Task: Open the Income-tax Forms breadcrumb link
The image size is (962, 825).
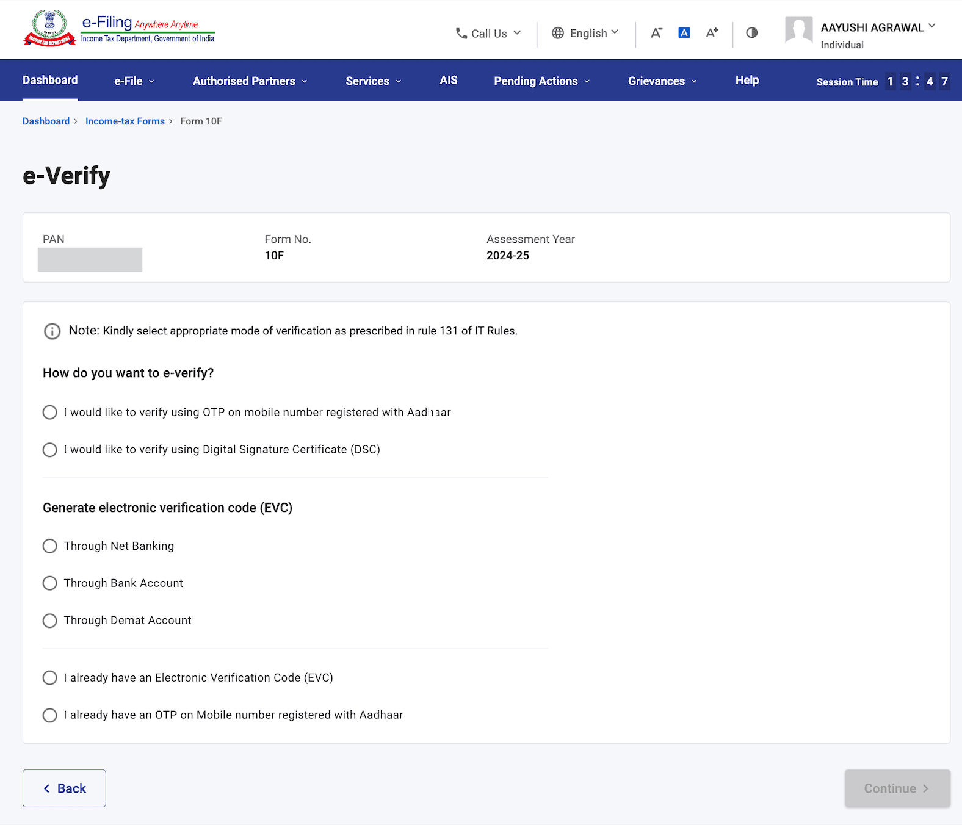Action: pos(125,121)
